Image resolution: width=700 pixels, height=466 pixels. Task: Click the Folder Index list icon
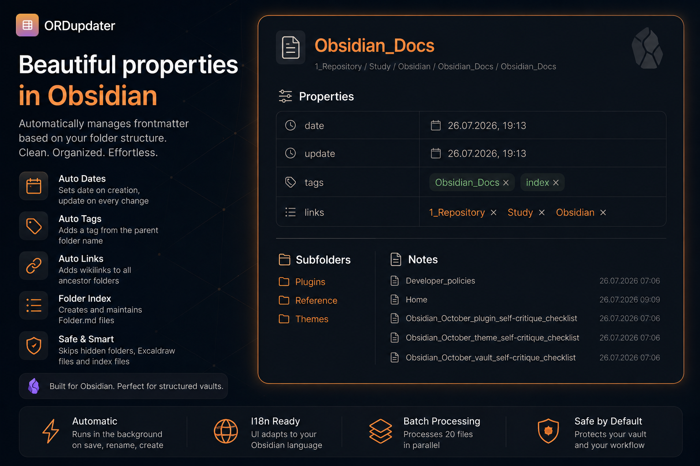click(34, 305)
